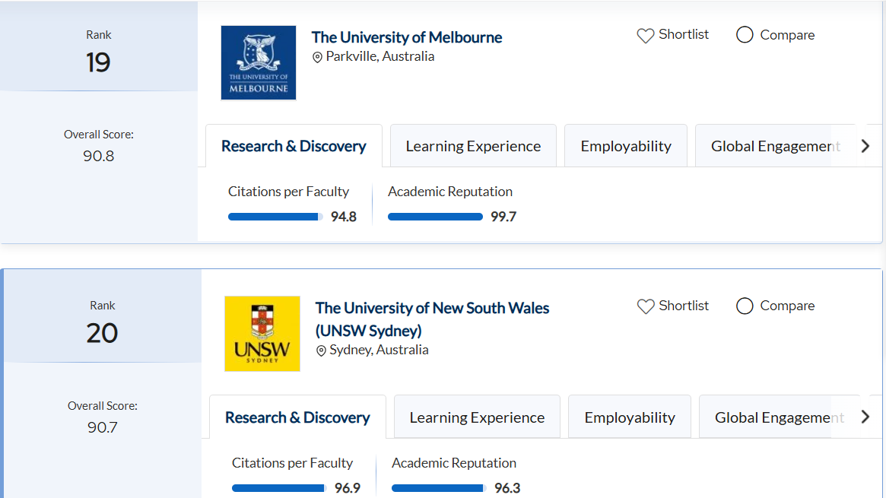The width and height of the screenshot is (886, 498).
Task: Switch to UNSW's Learning Experience tab
Action: (477, 417)
